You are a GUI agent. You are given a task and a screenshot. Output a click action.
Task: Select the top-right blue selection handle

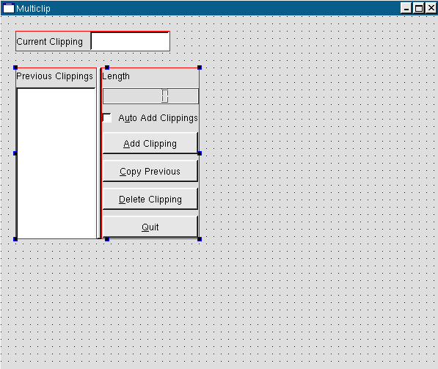[200, 67]
